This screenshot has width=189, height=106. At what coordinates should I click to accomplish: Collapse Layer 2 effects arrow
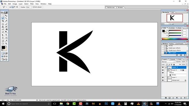click(x=181, y=70)
